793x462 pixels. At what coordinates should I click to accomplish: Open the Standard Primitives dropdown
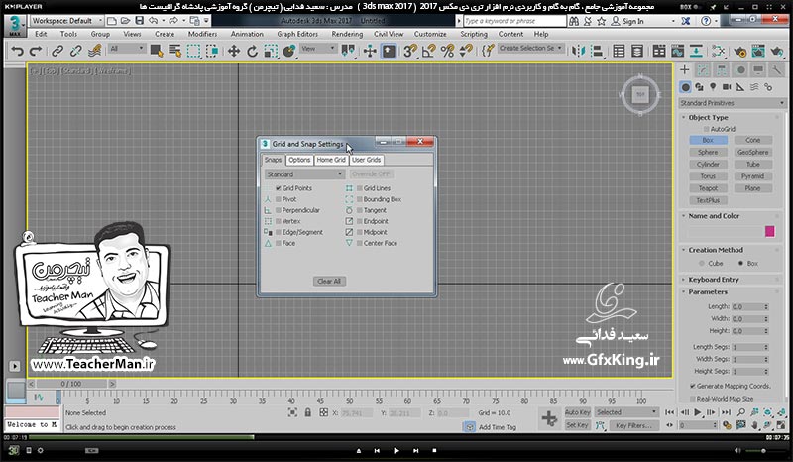[x=732, y=103]
